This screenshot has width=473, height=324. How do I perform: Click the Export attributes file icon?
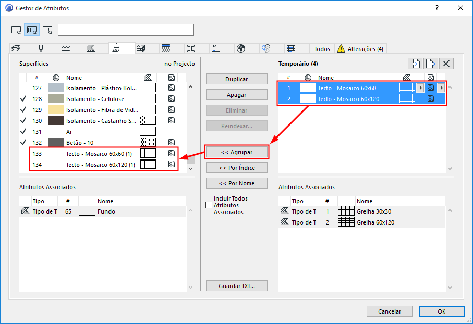(x=431, y=64)
